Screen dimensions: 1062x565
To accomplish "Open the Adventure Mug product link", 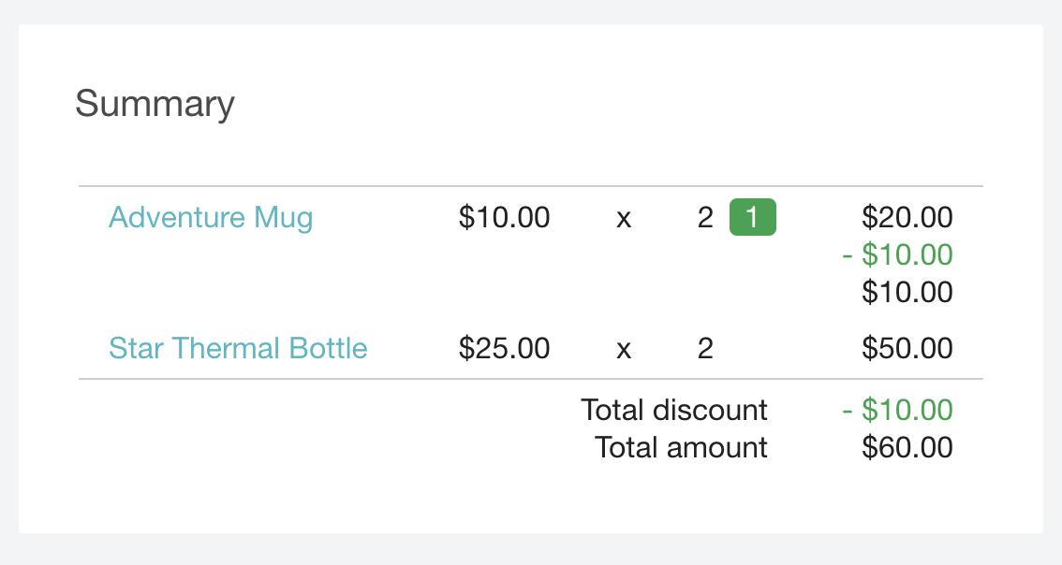I will [x=211, y=218].
